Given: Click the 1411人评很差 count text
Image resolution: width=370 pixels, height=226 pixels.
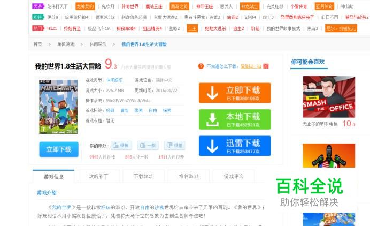Looking at the screenshot, I should [x=171, y=157].
